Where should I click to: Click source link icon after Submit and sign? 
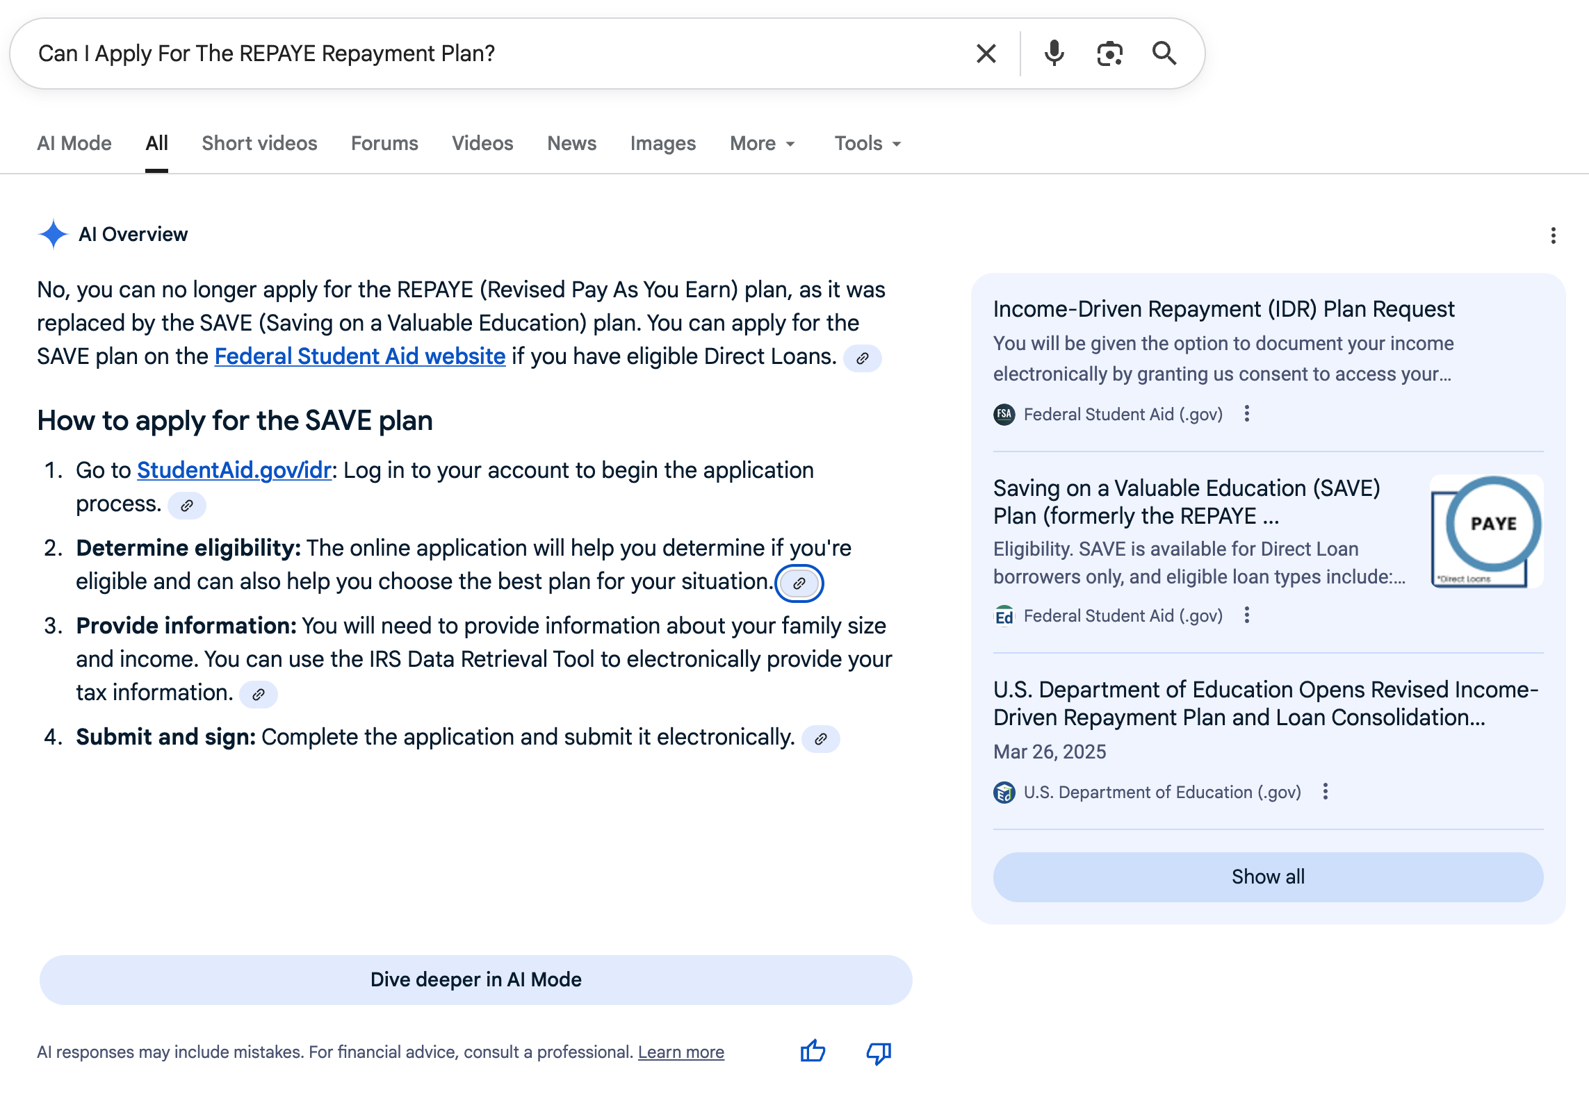821,738
